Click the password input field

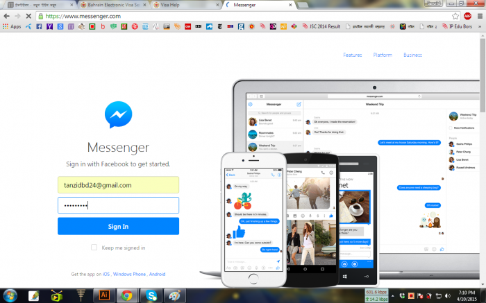coord(119,205)
